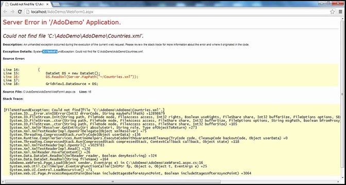
Task: Click the vertical scrollbar on the right
Action: point(342,94)
